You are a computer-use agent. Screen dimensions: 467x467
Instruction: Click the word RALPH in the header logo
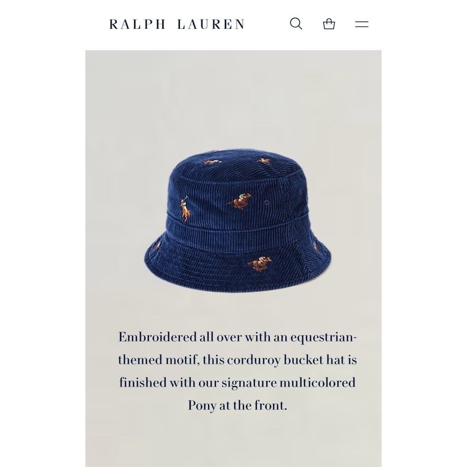pos(137,24)
